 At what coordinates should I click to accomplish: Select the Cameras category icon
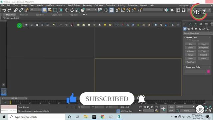click(196, 29)
